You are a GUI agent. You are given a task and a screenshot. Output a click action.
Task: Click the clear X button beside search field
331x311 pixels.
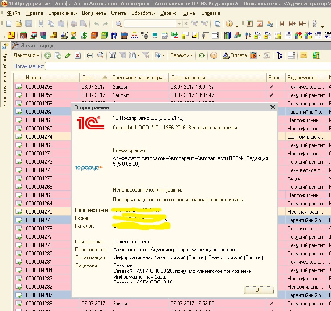[186, 24]
